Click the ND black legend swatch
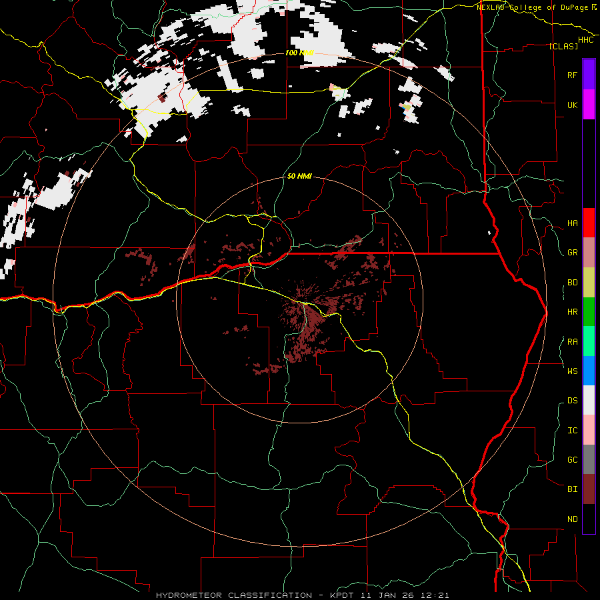This screenshot has height=600, width=600. point(589,519)
